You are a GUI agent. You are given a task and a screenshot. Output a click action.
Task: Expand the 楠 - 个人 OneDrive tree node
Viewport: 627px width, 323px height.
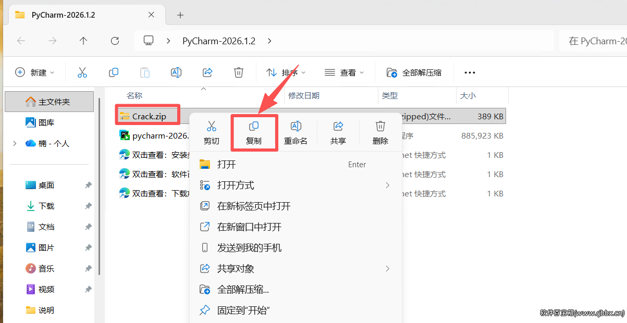pyautogui.click(x=14, y=143)
